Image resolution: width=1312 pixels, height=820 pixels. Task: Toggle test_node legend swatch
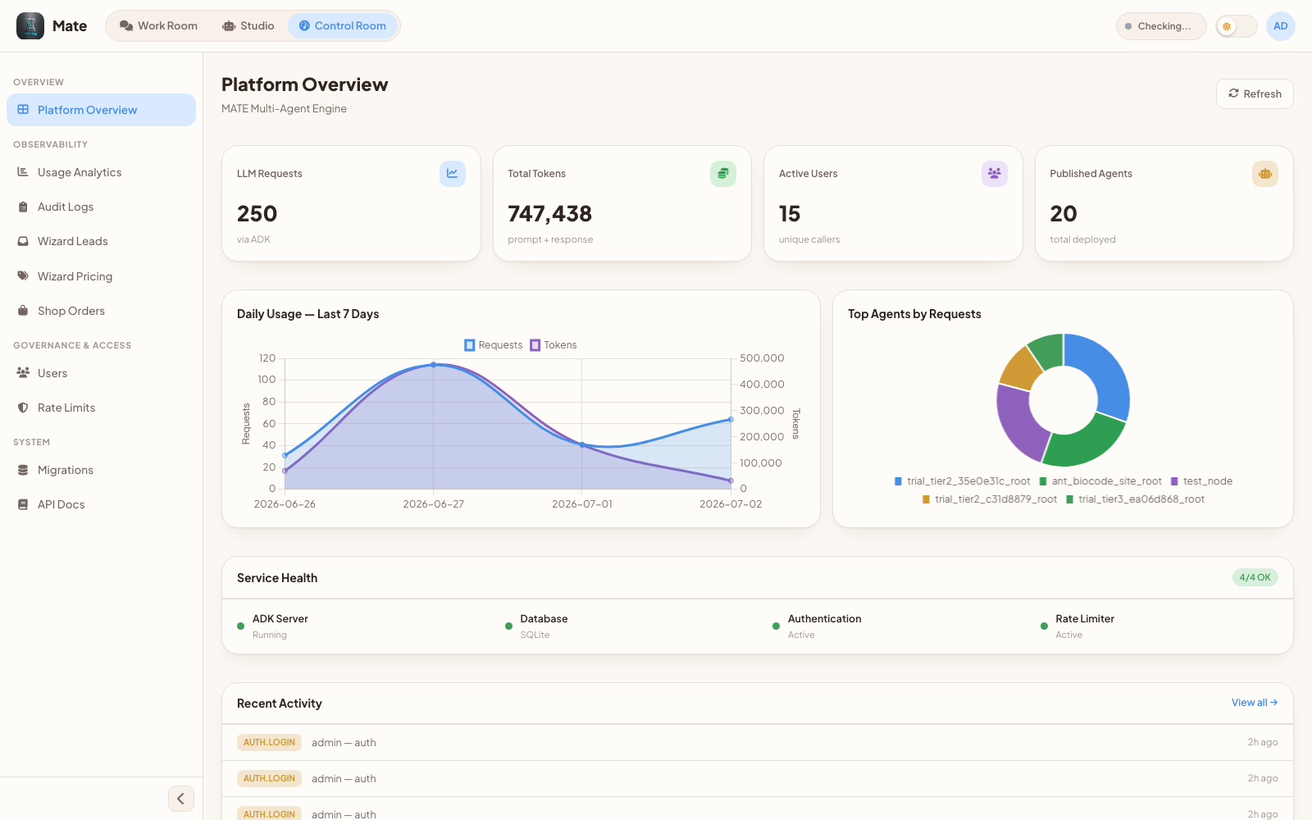click(1174, 481)
